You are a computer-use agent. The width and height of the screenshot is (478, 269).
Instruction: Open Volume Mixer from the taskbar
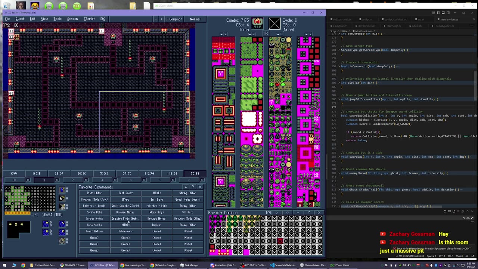[314, 265]
